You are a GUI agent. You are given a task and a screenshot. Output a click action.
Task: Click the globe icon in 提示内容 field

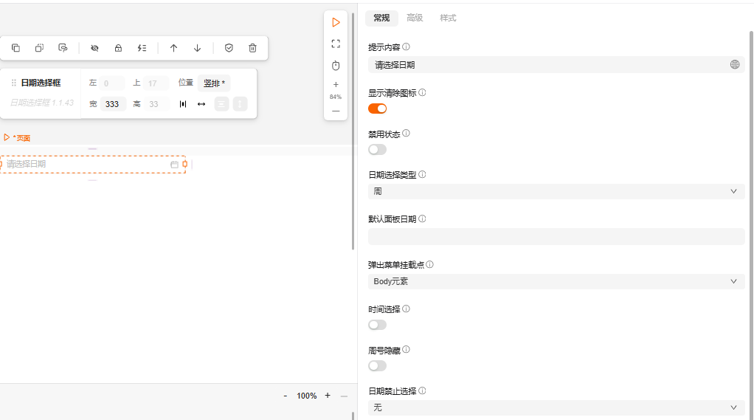pyautogui.click(x=735, y=65)
